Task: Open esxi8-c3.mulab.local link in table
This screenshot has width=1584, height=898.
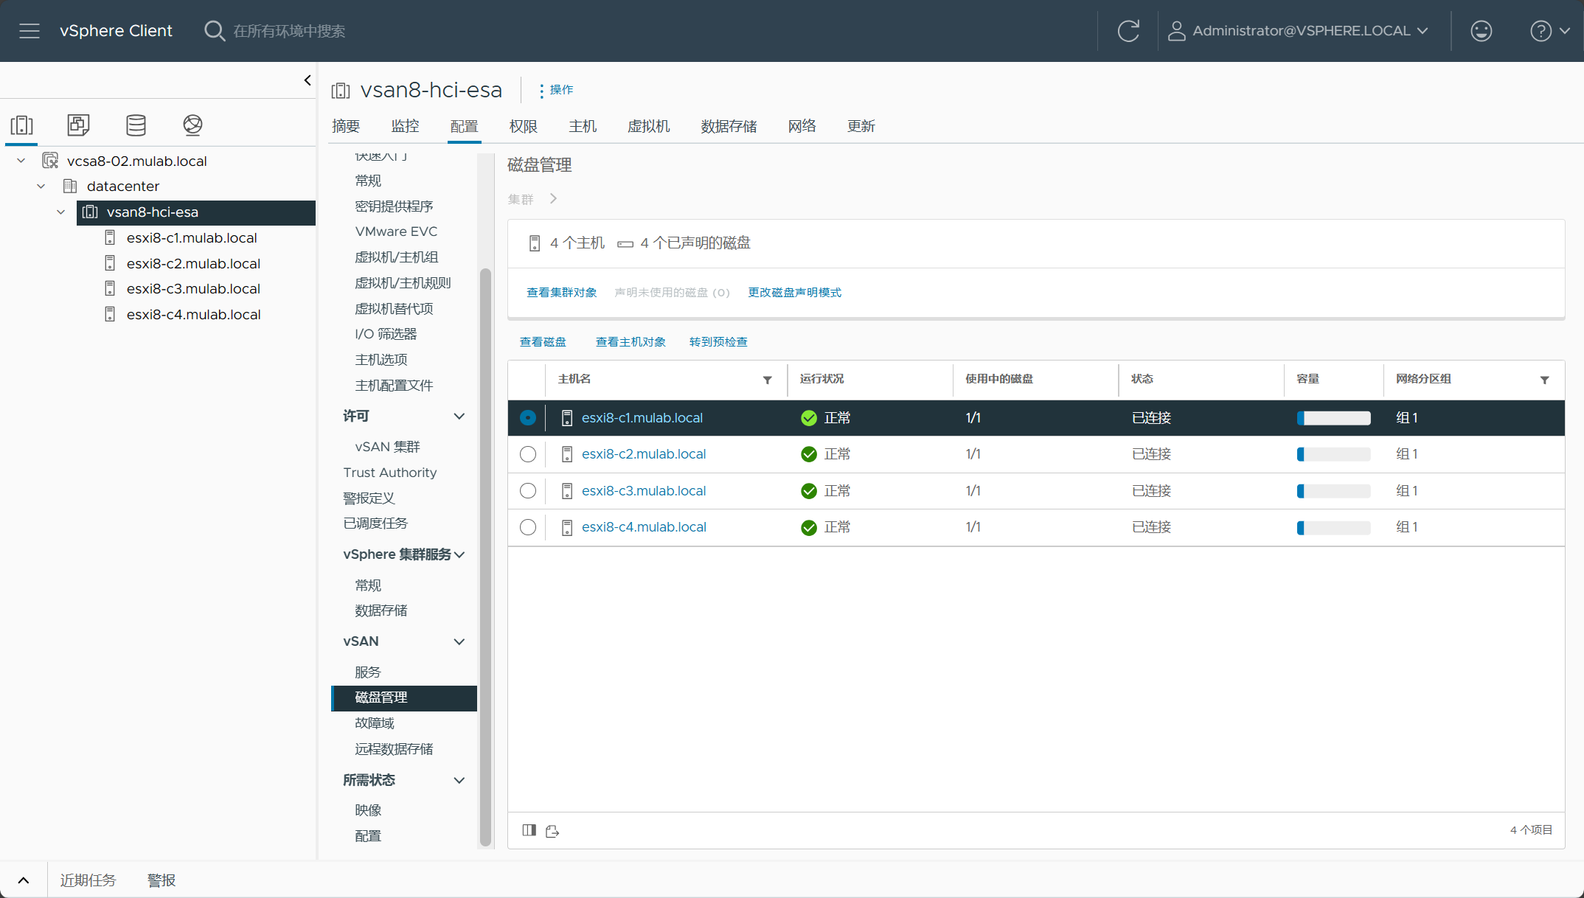Action: (644, 491)
